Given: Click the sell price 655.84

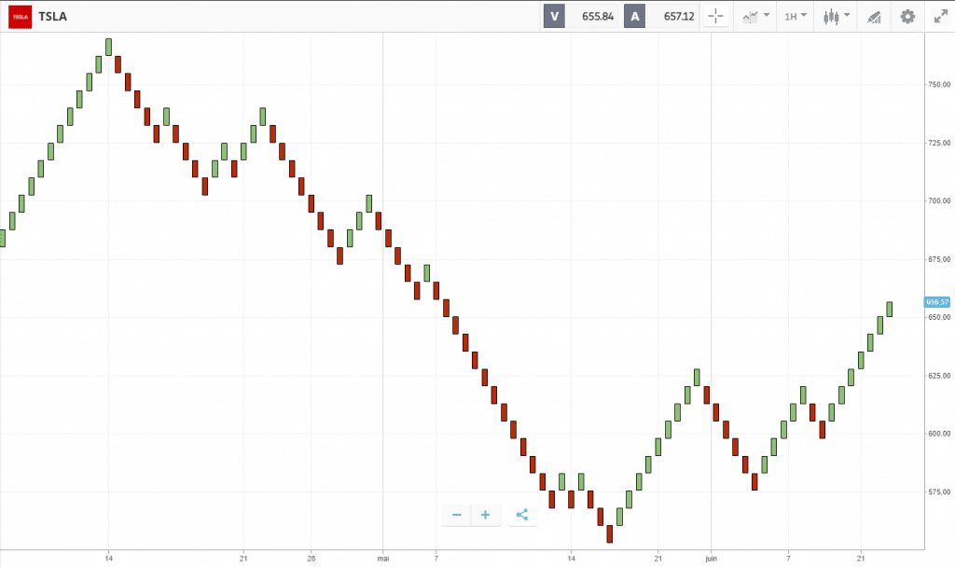Looking at the screenshot, I should 597,17.
